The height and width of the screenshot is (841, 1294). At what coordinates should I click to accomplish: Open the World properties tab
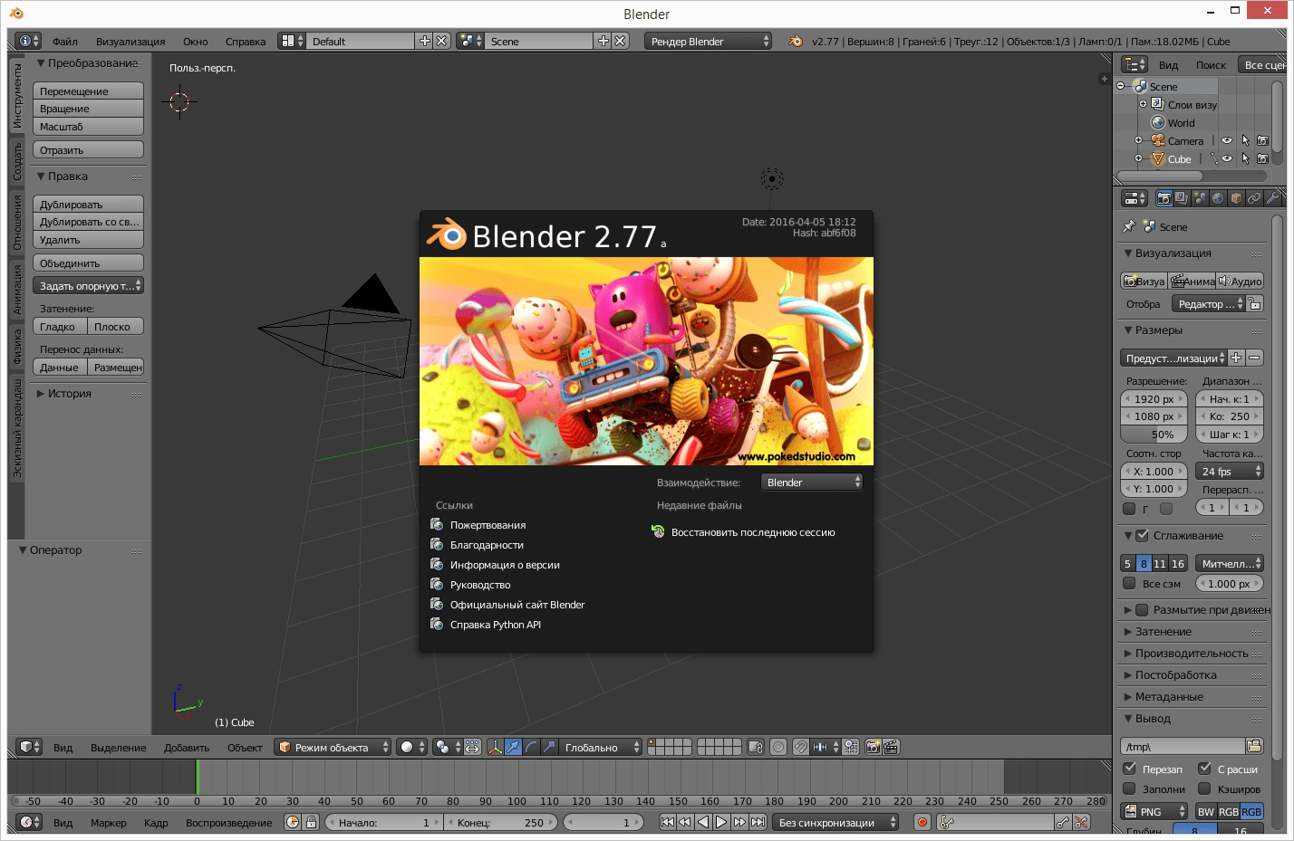(1218, 198)
